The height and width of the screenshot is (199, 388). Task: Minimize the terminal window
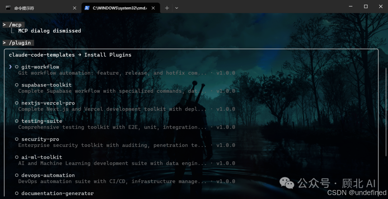350,6
